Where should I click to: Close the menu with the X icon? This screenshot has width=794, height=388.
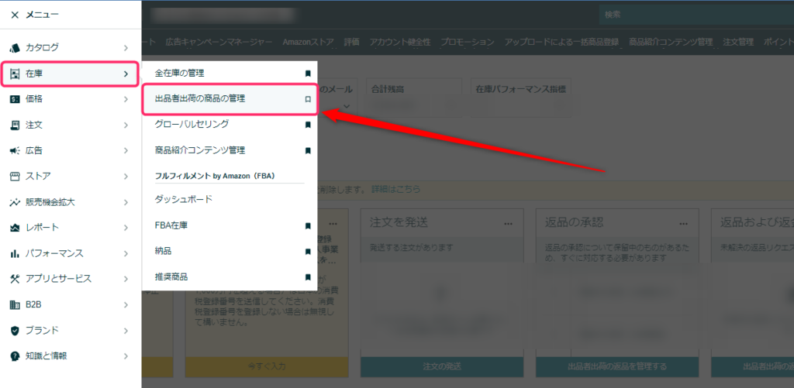click(15, 15)
